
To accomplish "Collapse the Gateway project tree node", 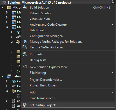I will click(x=2, y=76).
